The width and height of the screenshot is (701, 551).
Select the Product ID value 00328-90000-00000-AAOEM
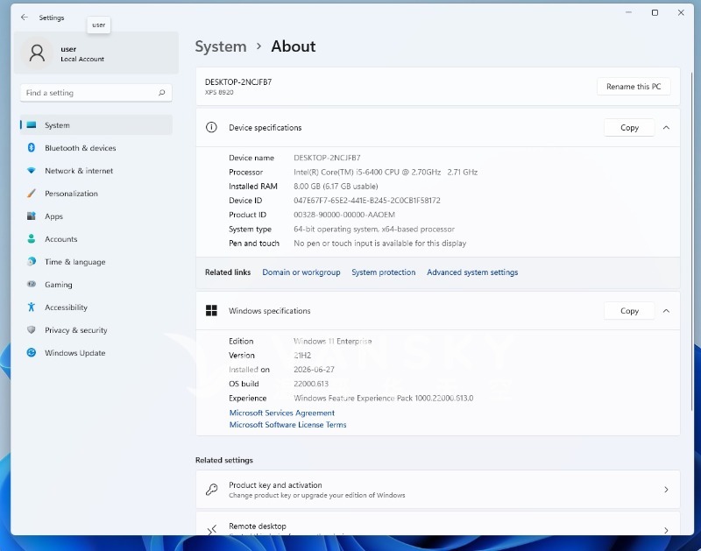click(x=344, y=215)
